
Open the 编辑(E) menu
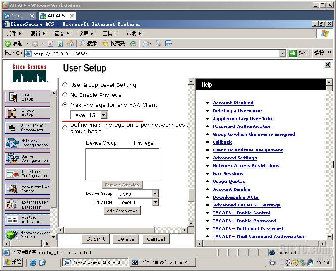click(x=39, y=34)
